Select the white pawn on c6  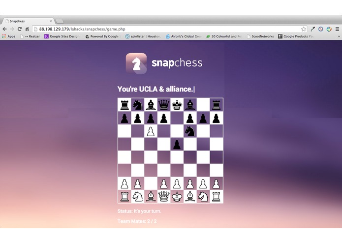151,131
